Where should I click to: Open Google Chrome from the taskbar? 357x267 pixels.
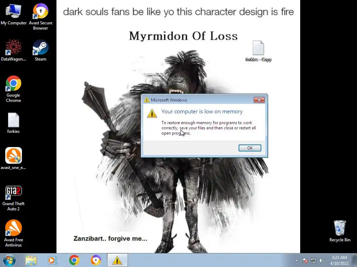coord(74,260)
